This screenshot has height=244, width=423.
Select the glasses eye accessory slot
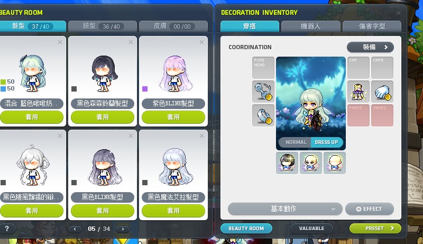click(263, 92)
